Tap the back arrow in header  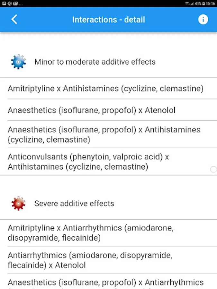coord(14,20)
